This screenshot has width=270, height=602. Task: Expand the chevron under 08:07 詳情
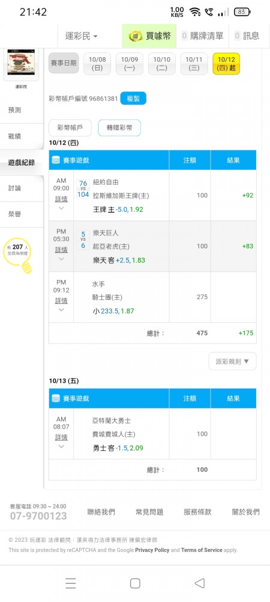(61, 447)
